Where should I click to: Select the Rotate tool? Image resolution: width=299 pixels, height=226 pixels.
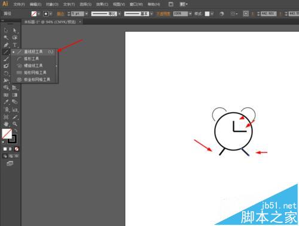pos(6,73)
